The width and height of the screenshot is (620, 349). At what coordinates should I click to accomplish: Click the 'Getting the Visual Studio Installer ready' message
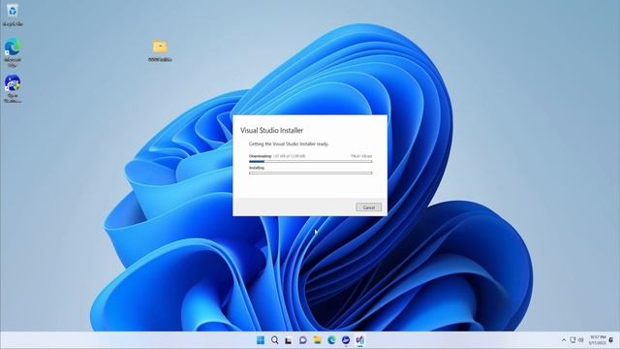pos(289,144)
